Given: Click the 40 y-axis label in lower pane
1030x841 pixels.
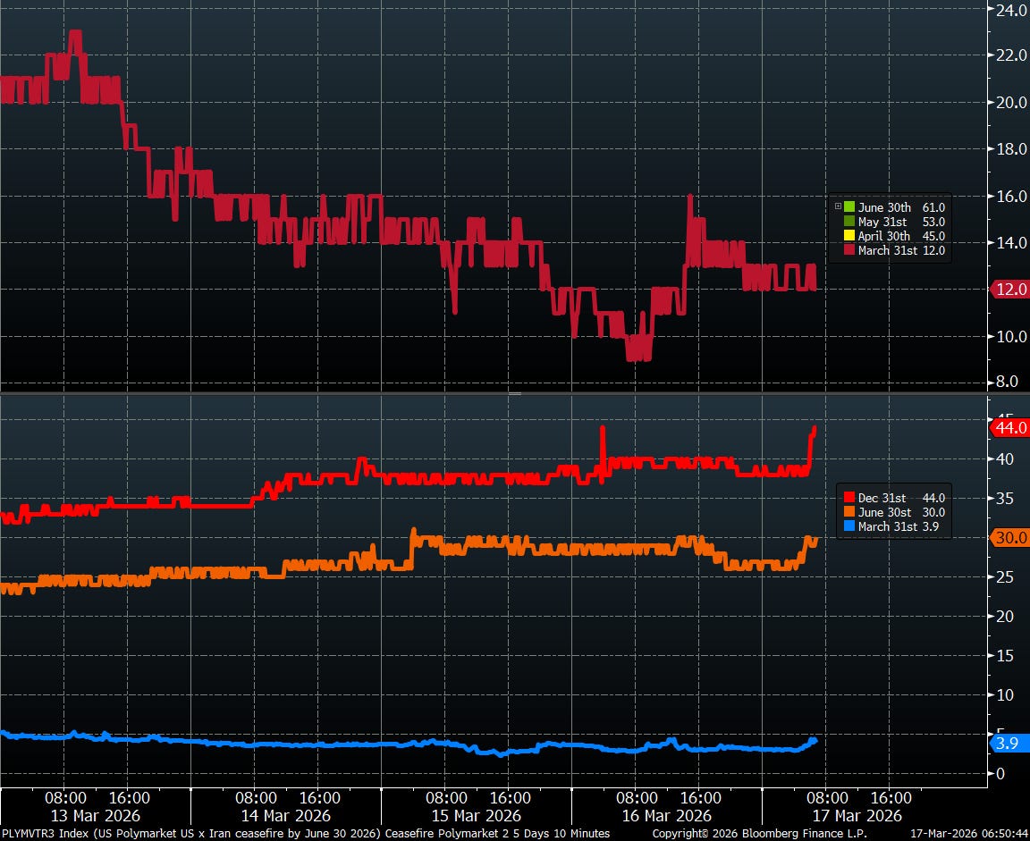Looking at the screenshot, I should pos(1005,458).
